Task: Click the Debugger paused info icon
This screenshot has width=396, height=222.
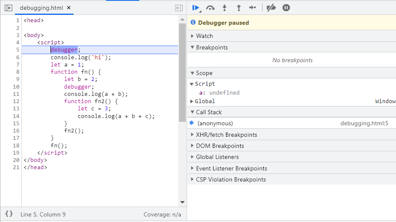Action: pyautogui.click(x=193, y=23)
